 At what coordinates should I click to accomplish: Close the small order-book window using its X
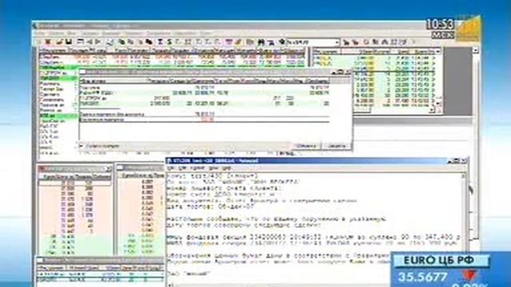click(x=109, y=169)
